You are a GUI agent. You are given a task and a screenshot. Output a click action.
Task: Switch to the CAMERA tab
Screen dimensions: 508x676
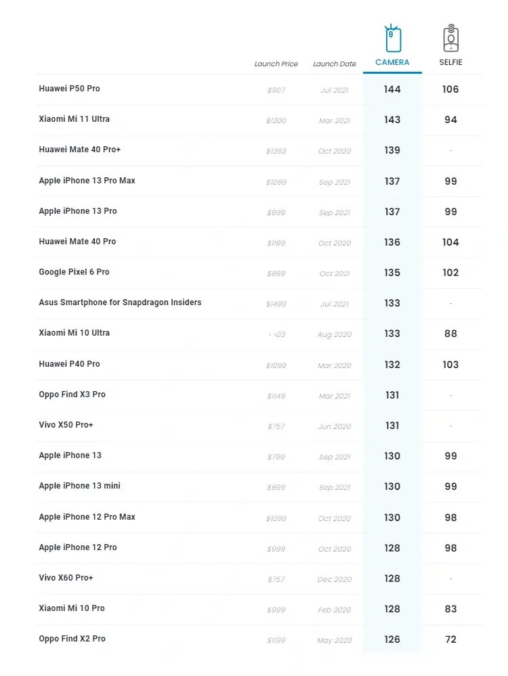(x=392, y=62)
